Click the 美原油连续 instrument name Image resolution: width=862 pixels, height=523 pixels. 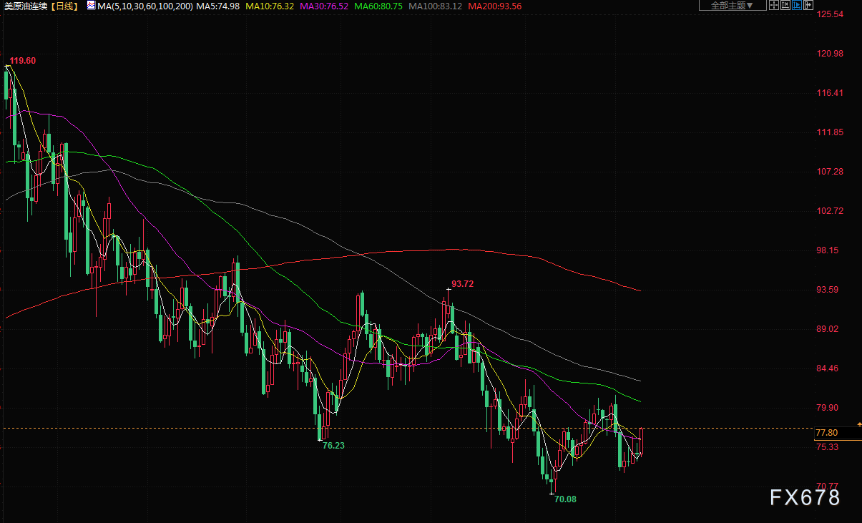[x=27, y=6]
